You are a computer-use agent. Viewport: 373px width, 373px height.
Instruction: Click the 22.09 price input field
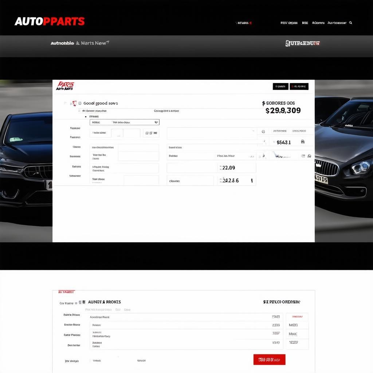point(236,168)
